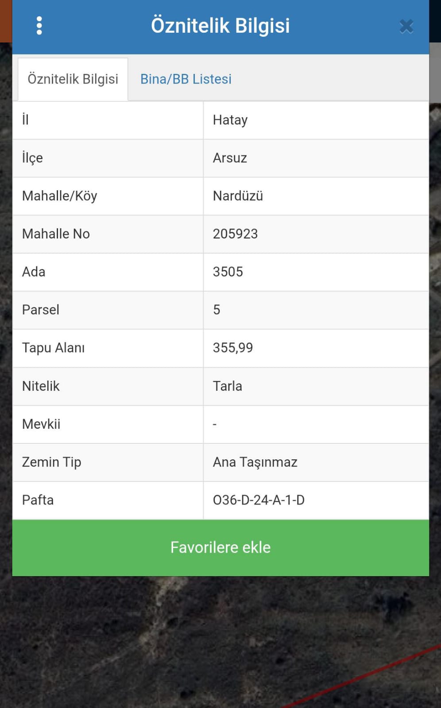Select the Pafta code O36-D-24-A-1-D

pyautogui.click(x=259, y=500)
